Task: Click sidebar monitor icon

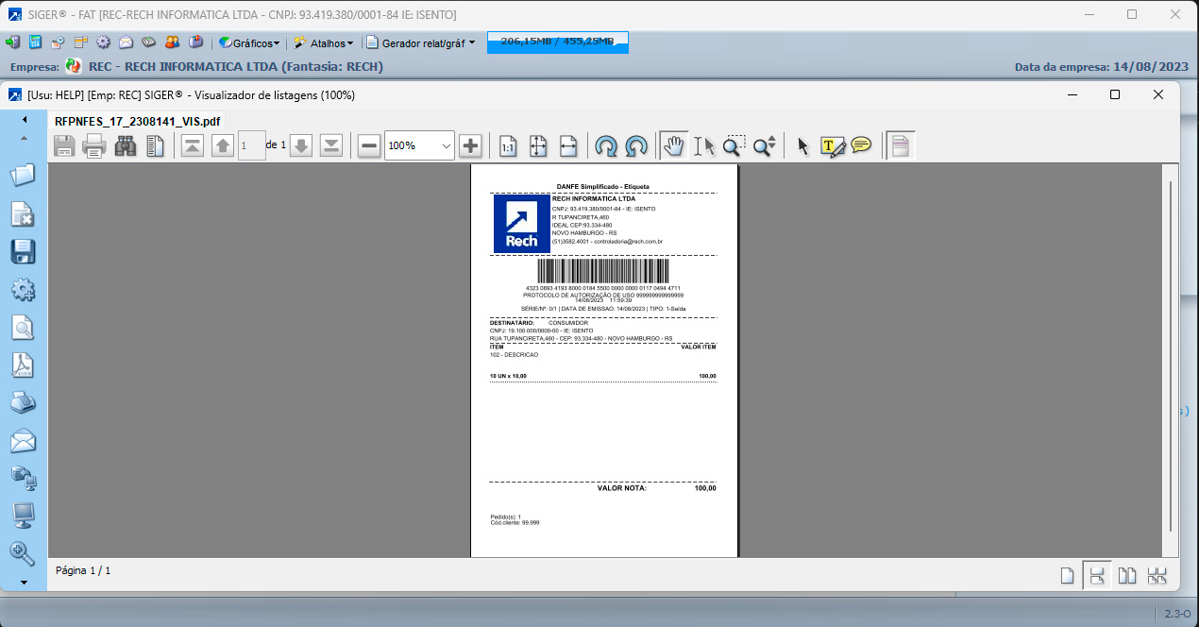Action: 23,516
